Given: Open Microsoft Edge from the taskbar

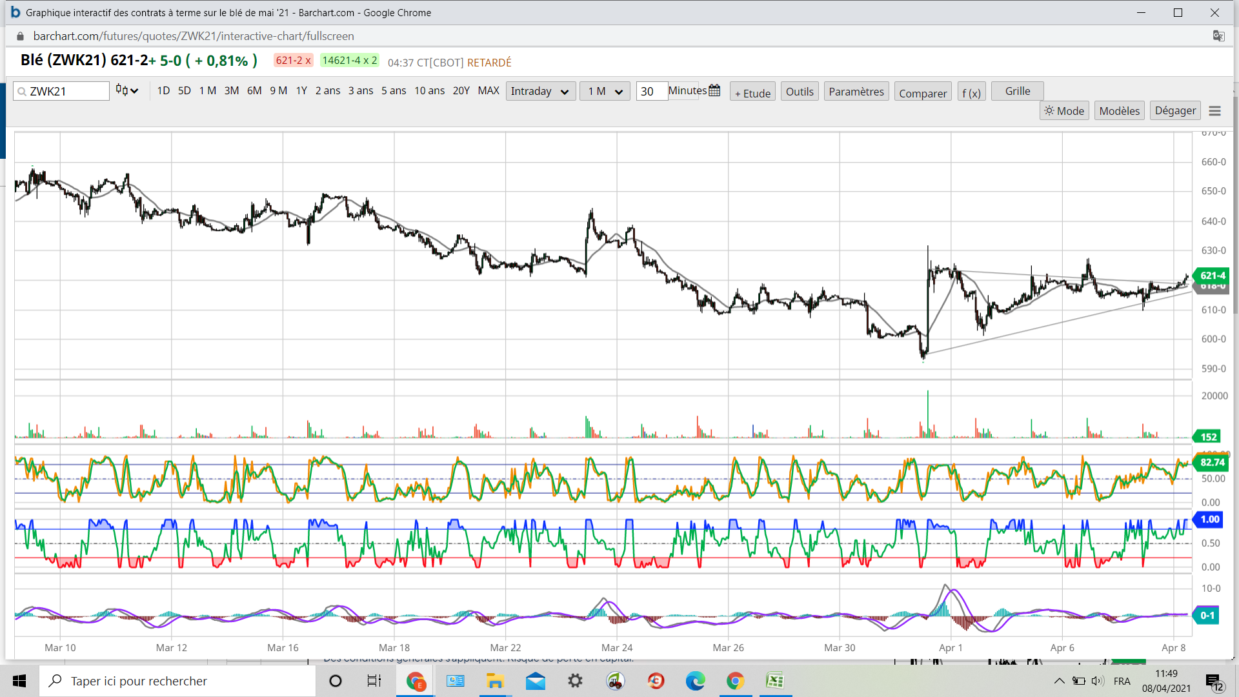Looking at the screenshot, I should (x=695, y=681).
